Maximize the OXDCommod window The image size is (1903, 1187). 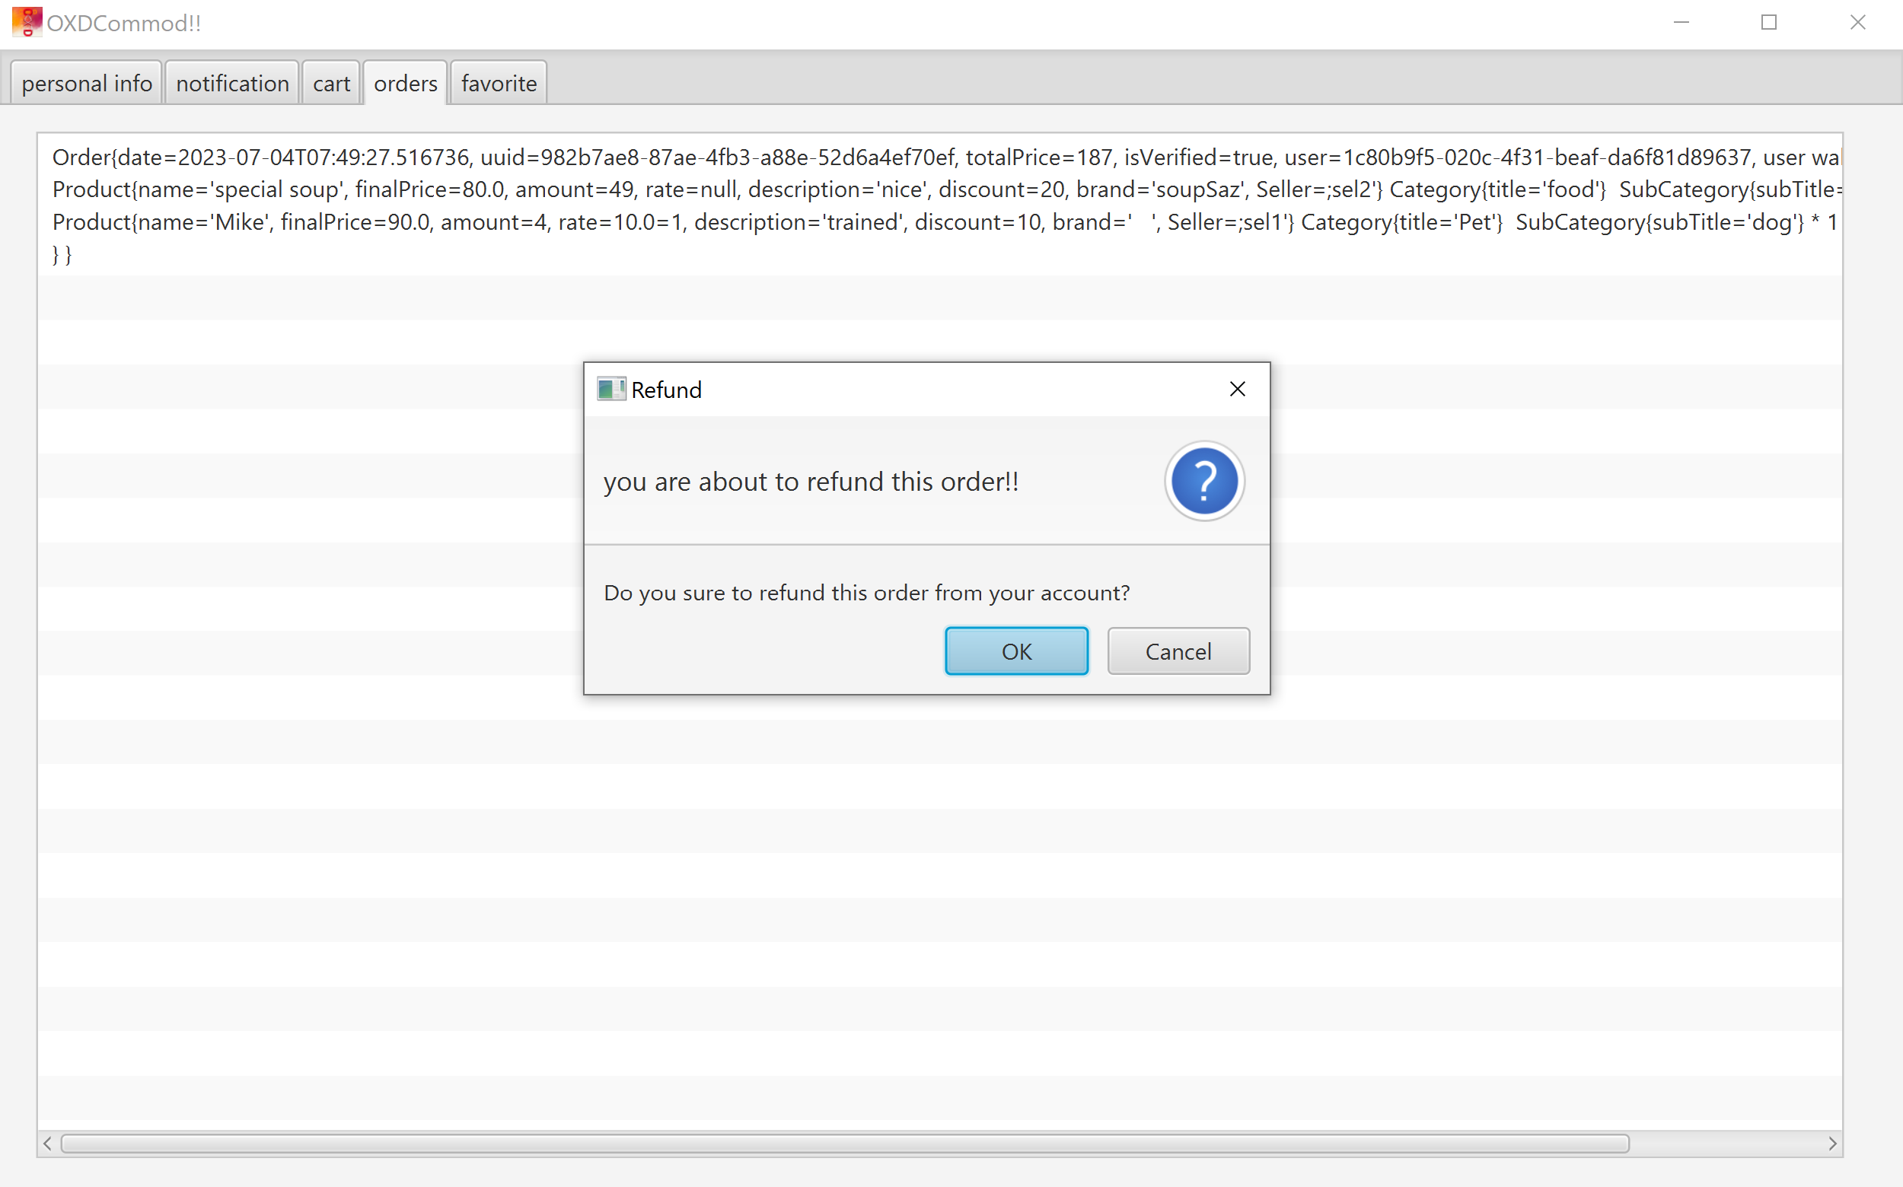coord(1769,23)
